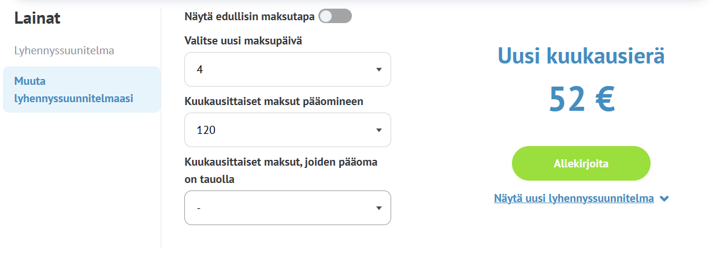Image resolution: width=713 pixels, height=273 pixels.
Task: Click the 52 € monthly amount
Action: 581,99
